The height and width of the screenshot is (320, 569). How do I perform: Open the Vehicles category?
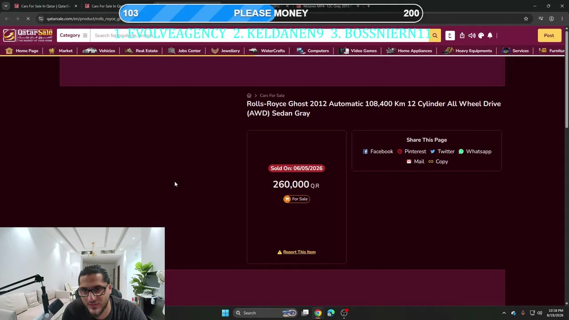click(99, 51)
